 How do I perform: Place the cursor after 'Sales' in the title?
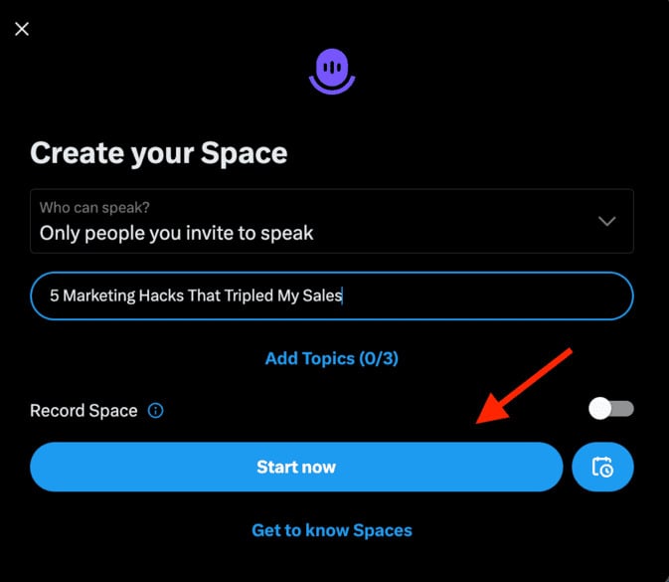click(341, 295)
